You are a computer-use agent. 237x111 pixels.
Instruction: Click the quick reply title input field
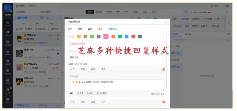click(117, 44)
